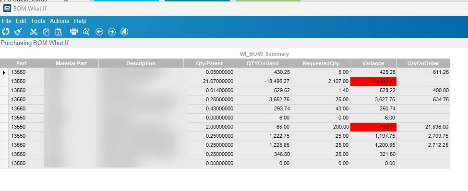This screenshot has height=191, width=468.
Task: Go back with left arrow icon
Action: coord(99,31)
